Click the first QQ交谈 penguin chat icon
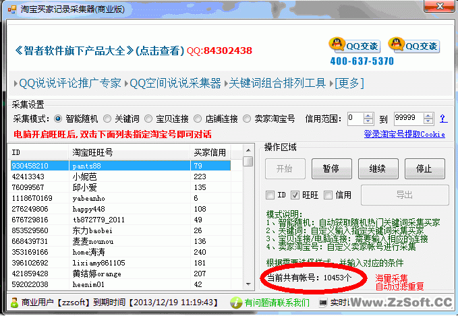This screenshot has height=316, width=458. coord(336,45)
